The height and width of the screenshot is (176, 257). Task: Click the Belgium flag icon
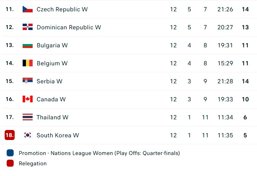click(28, 63)
